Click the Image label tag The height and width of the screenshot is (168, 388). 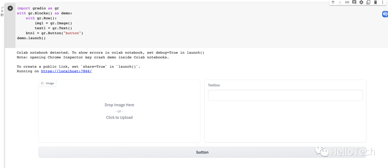point(47,83)
